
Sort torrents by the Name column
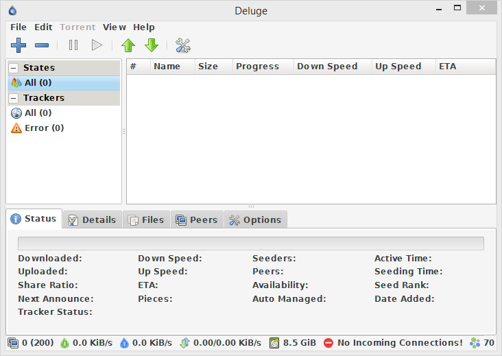click(173, 67)
